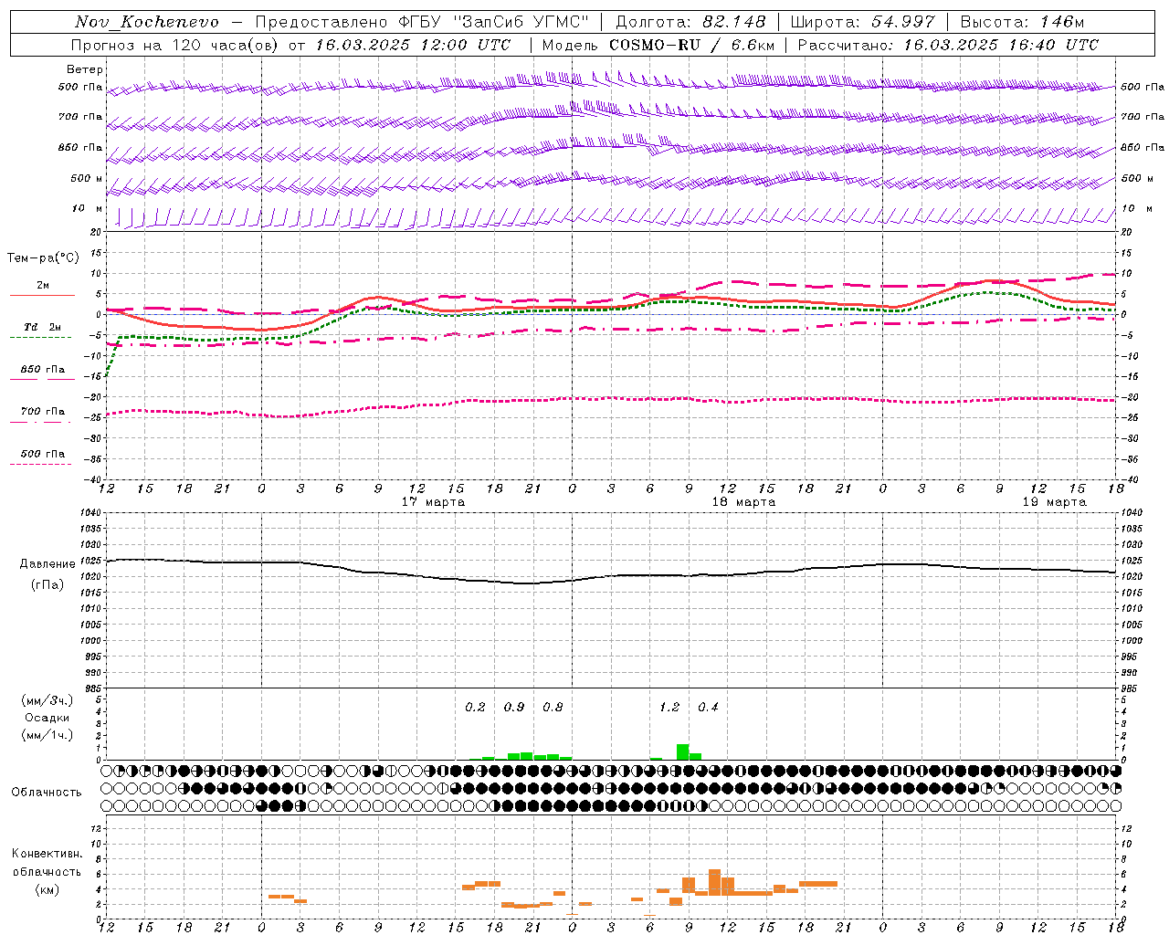Click the '(гПа)' unit under Давление
This screenshot has width=1169, height=935.
tap(47, 585)
